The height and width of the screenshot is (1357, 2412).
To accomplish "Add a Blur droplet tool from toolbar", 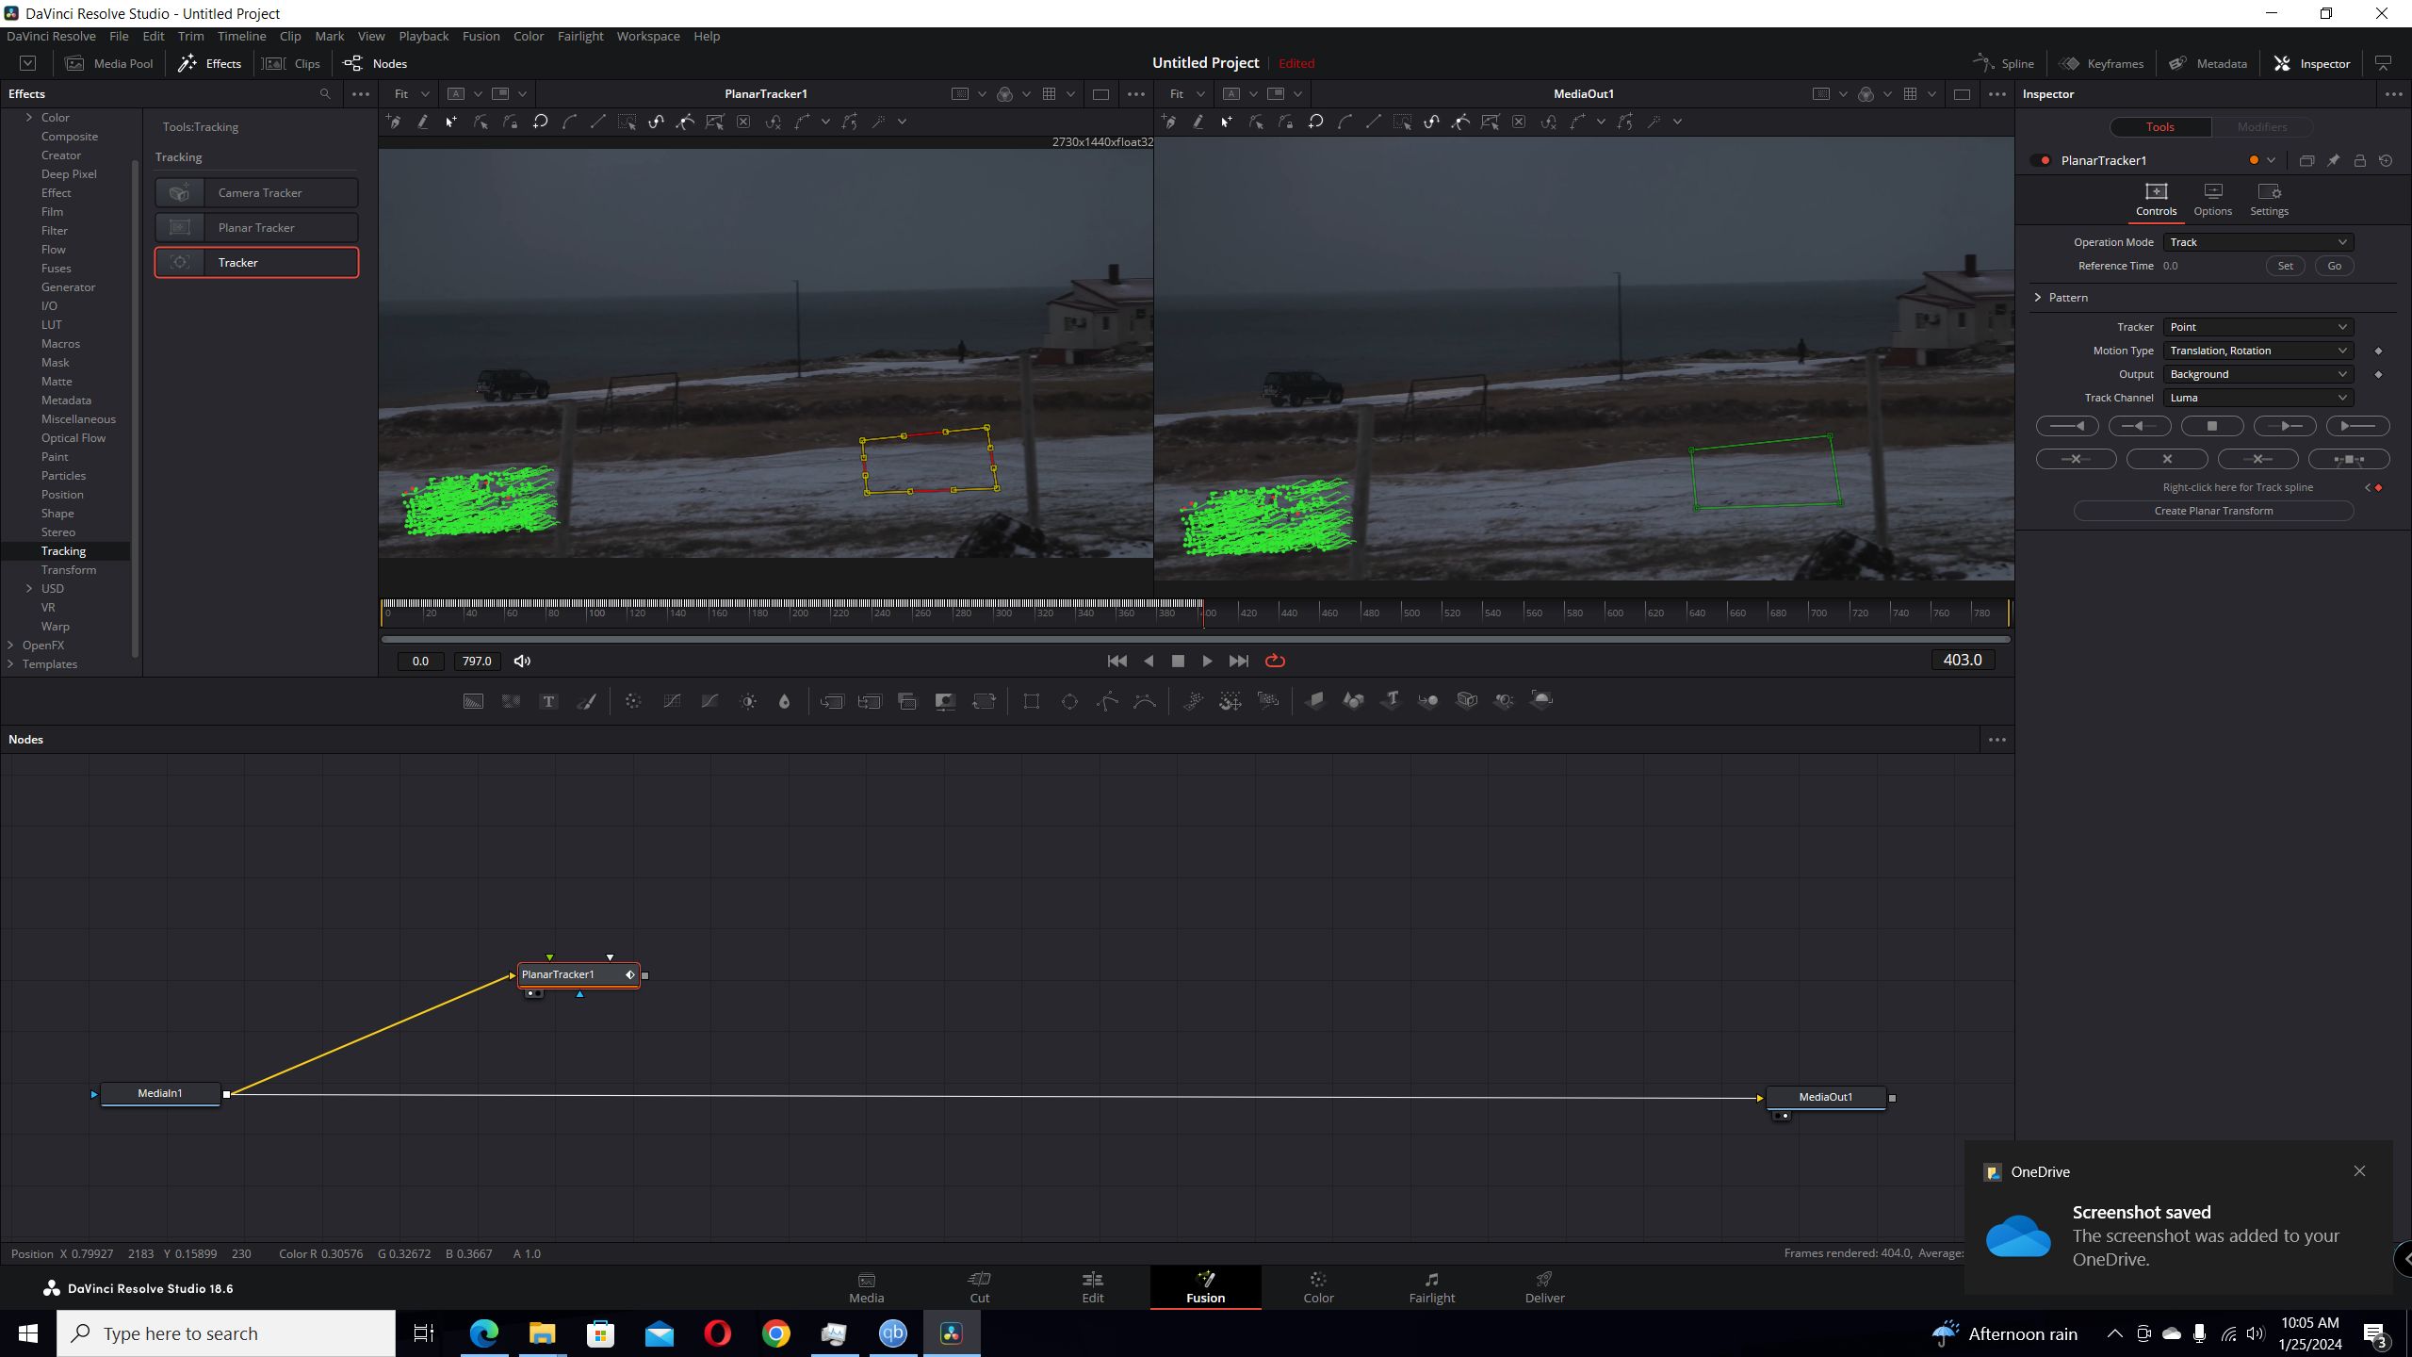I will coord(784,701).
